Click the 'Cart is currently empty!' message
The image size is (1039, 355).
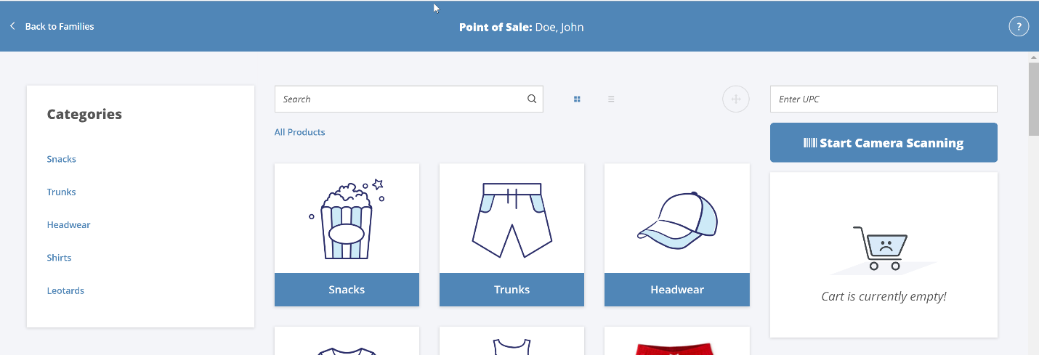point(884,296)
